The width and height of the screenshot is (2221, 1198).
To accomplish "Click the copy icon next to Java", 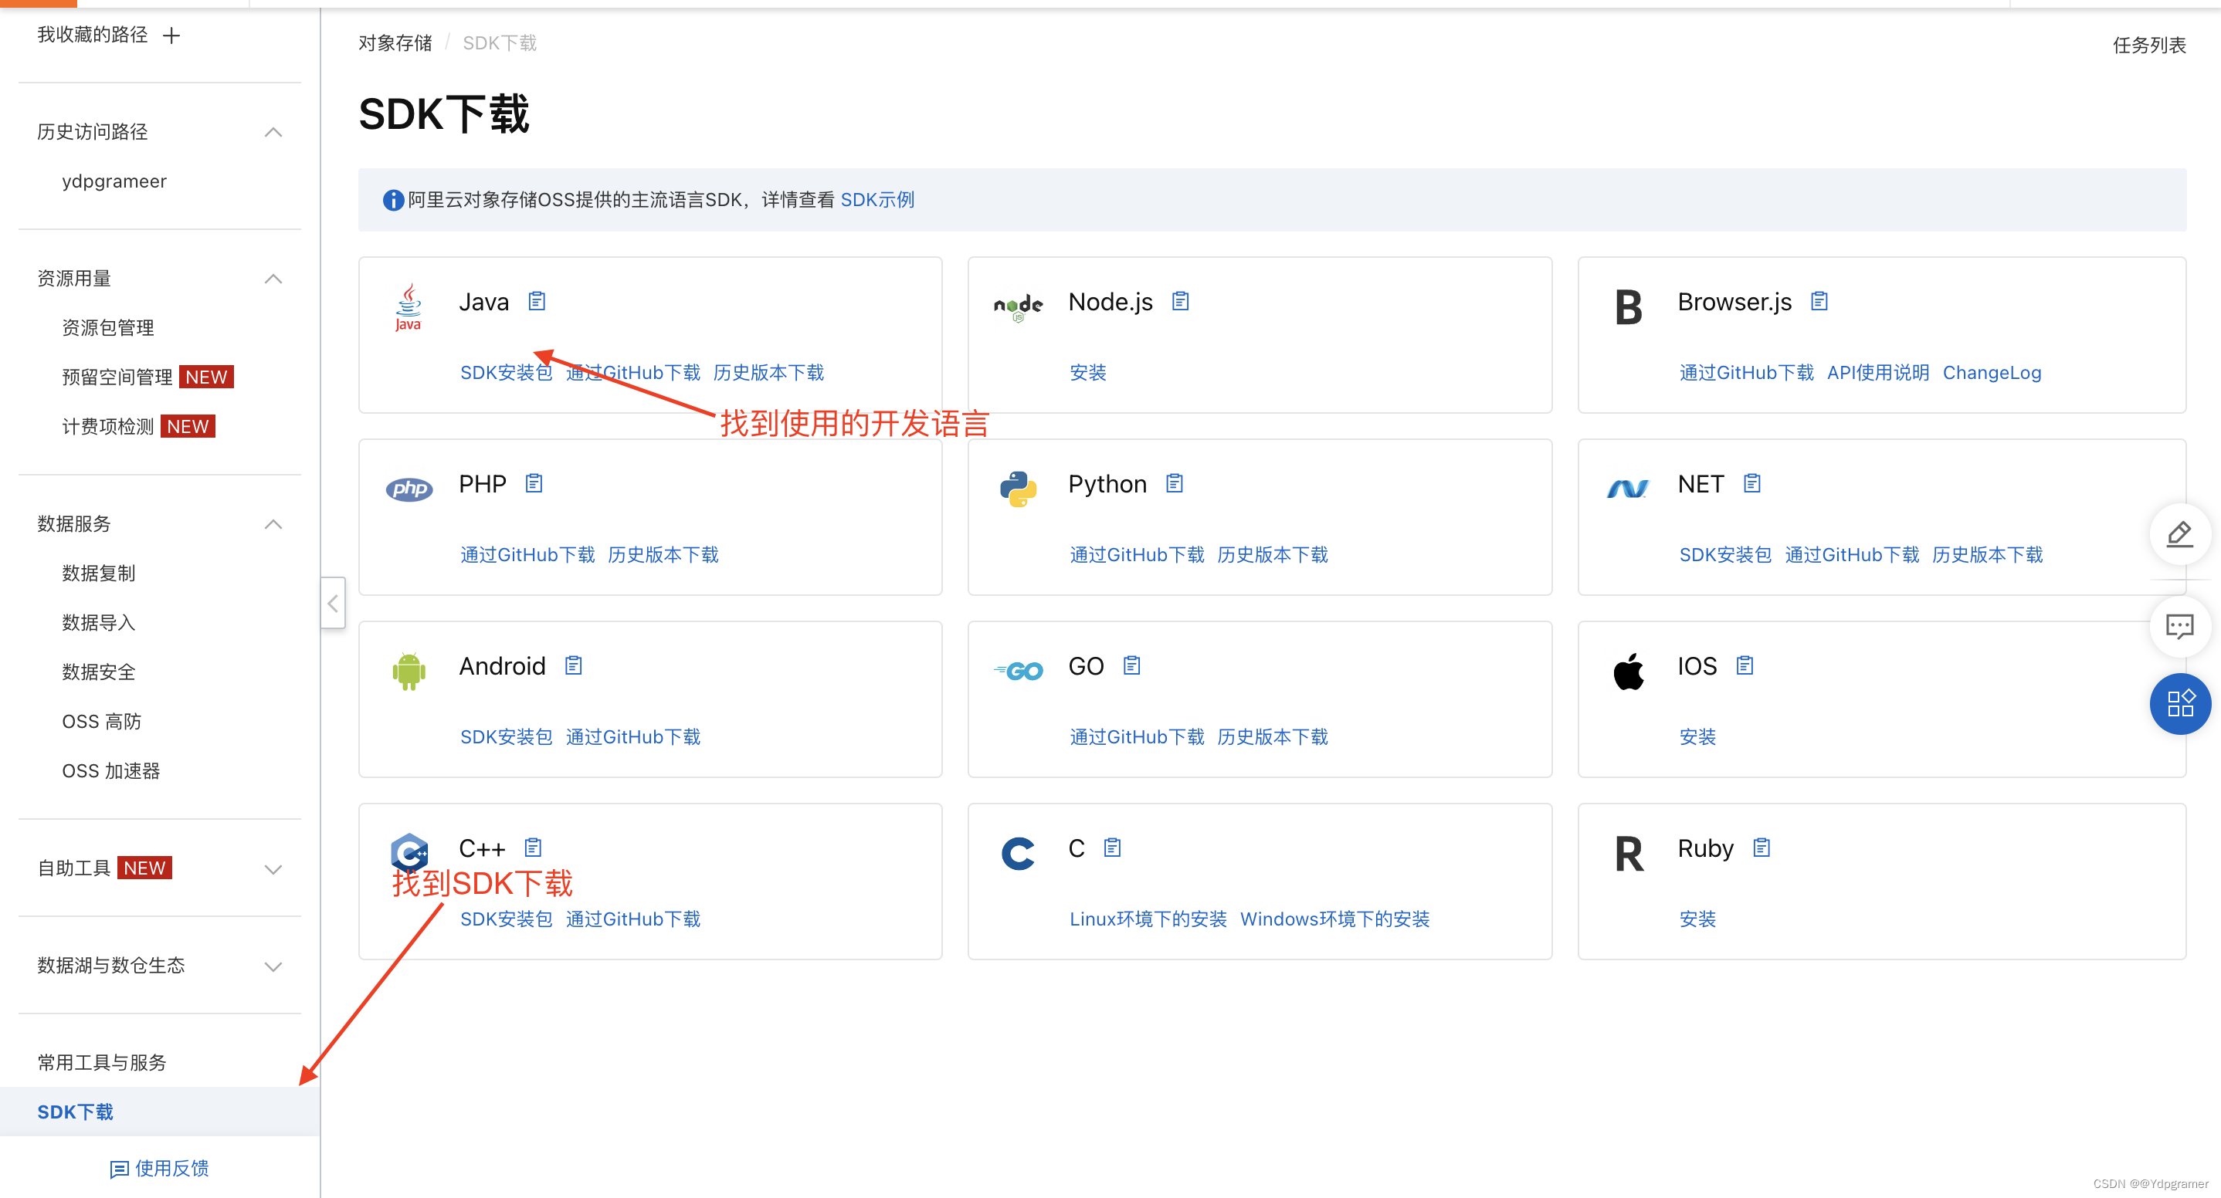I will pyautogui.click(x=536, y=301).
